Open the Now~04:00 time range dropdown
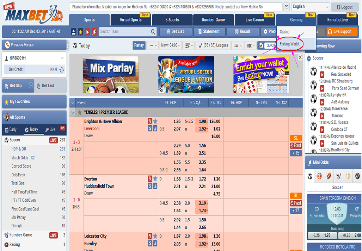The image size is (362, 251). (170, 45)
